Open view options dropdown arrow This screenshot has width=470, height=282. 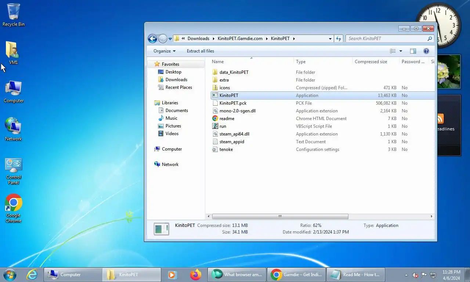coord(401,51)
